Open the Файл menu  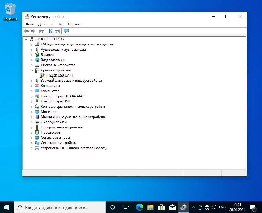tap(29, 24)
